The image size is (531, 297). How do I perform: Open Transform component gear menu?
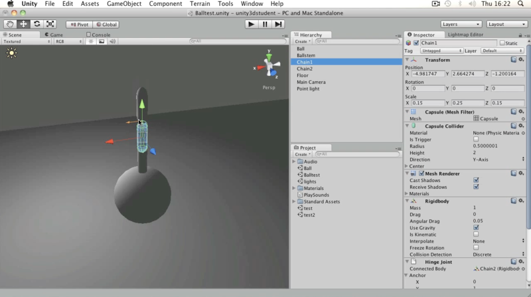point(522,60)
